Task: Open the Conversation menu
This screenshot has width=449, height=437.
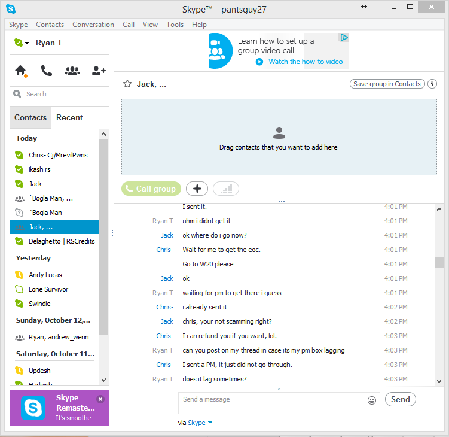Action: click(93, 25)
